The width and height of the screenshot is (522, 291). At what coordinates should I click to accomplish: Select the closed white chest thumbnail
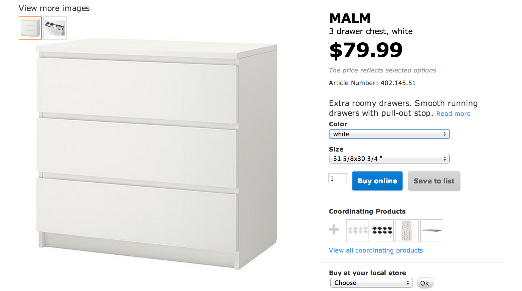30,28
